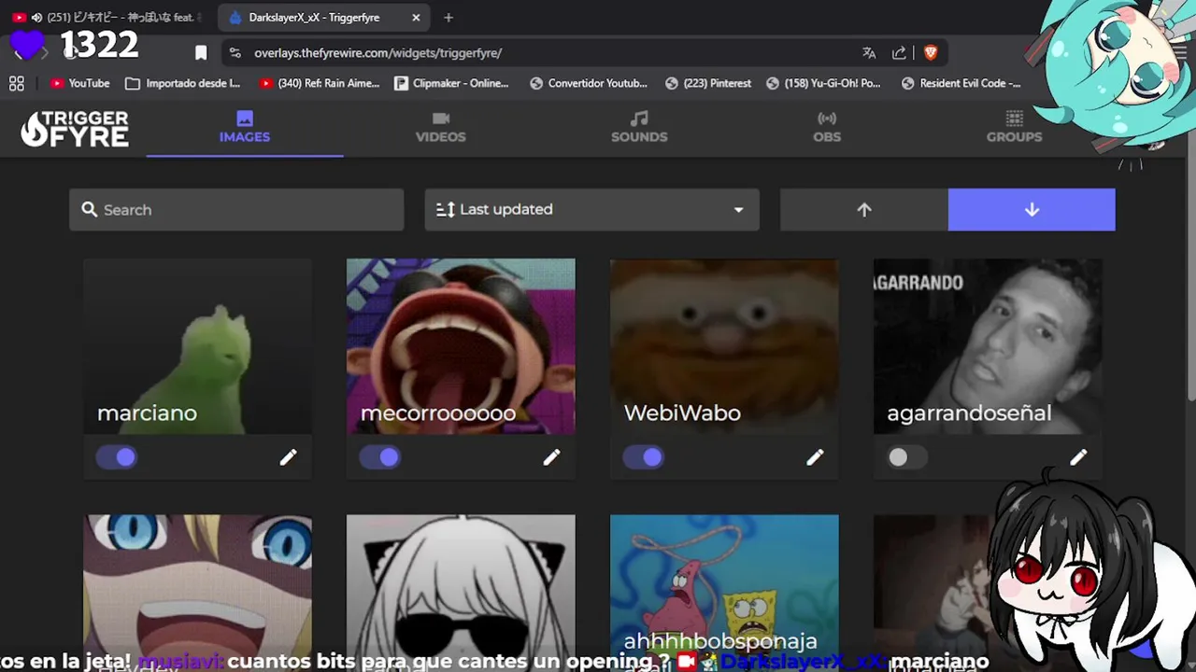1196x672 pixels.
Task: Click the translate page icon
Action: tap(869, 53)
